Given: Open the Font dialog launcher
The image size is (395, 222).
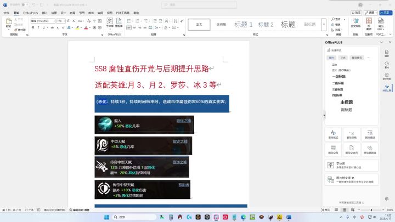Looking at the screenshot, I should (x=102, y=35).
